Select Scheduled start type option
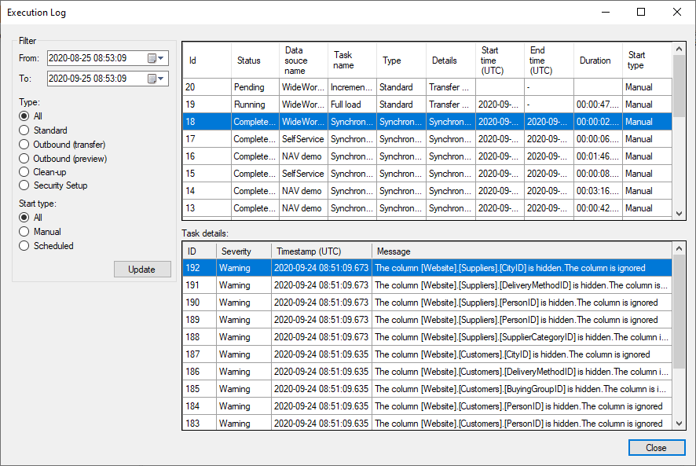This screenshot has height=466, width=696. tap(24, 246)
